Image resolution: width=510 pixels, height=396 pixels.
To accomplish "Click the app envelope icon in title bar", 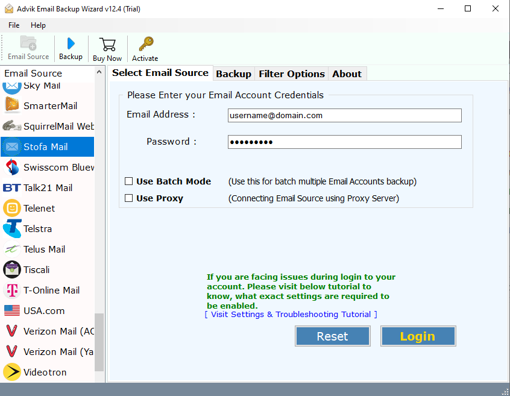I will coord(9,9).
